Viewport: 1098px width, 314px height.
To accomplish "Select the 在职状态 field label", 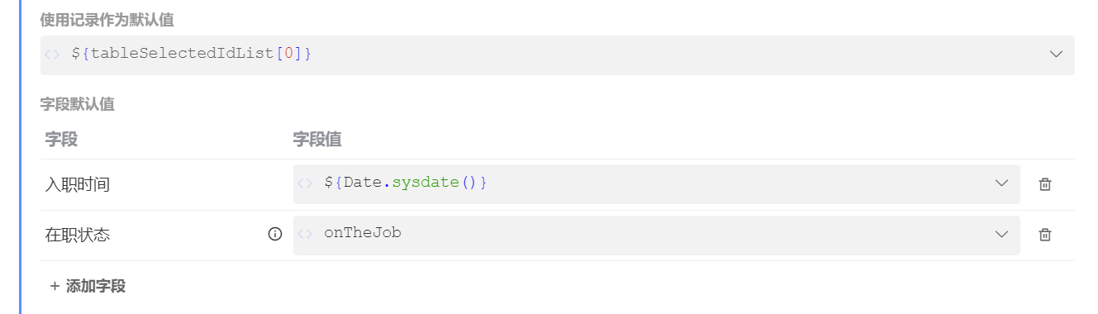I will point(77,235).
